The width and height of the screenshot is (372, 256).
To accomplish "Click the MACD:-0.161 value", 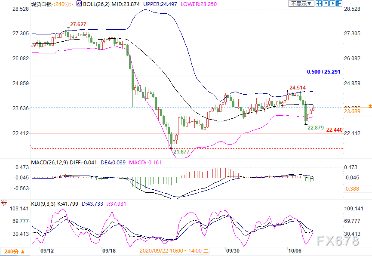I will (x=145, y=163).
